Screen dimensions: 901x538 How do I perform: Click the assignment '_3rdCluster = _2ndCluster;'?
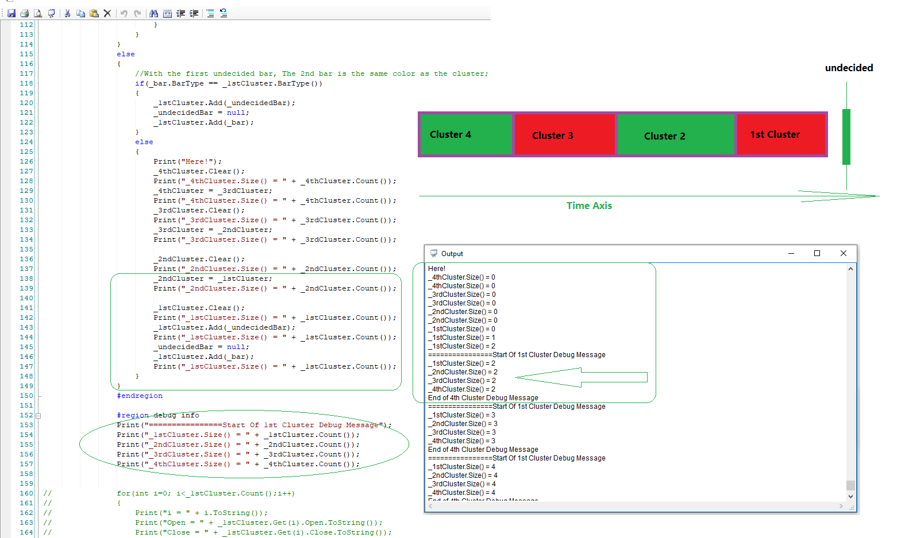tap(213, 230)
